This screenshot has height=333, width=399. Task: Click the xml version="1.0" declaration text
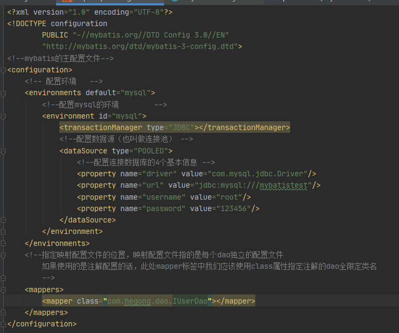coord(48,12)
